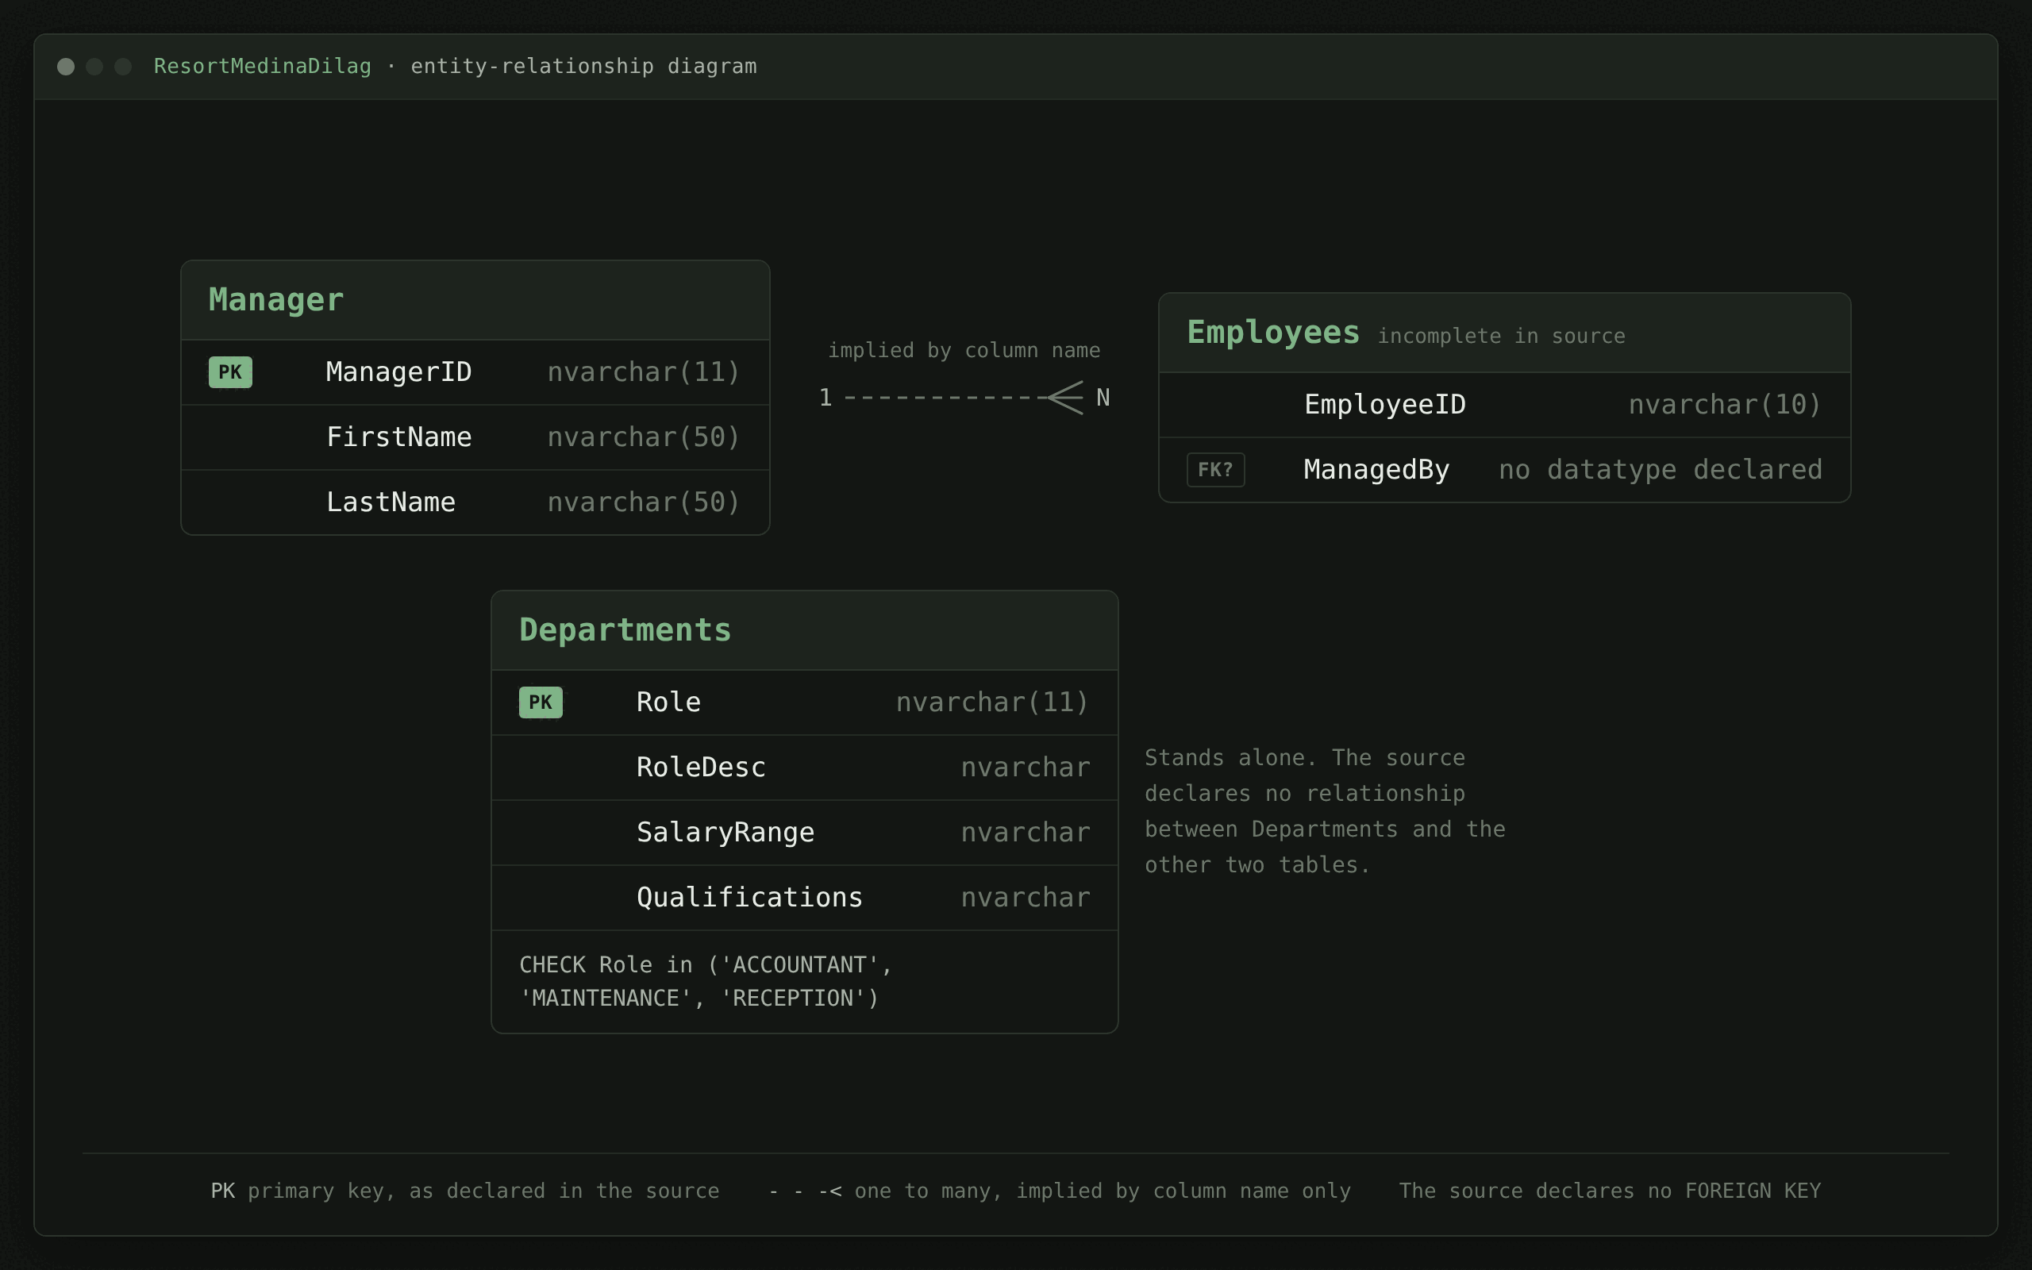Click the PK primary key legend entry
Viewport: 2032px width, 1270px height.
point(464,1191)
